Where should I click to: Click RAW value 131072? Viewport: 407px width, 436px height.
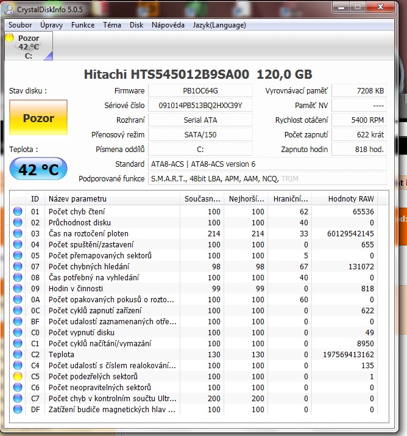tap(361, 267)
